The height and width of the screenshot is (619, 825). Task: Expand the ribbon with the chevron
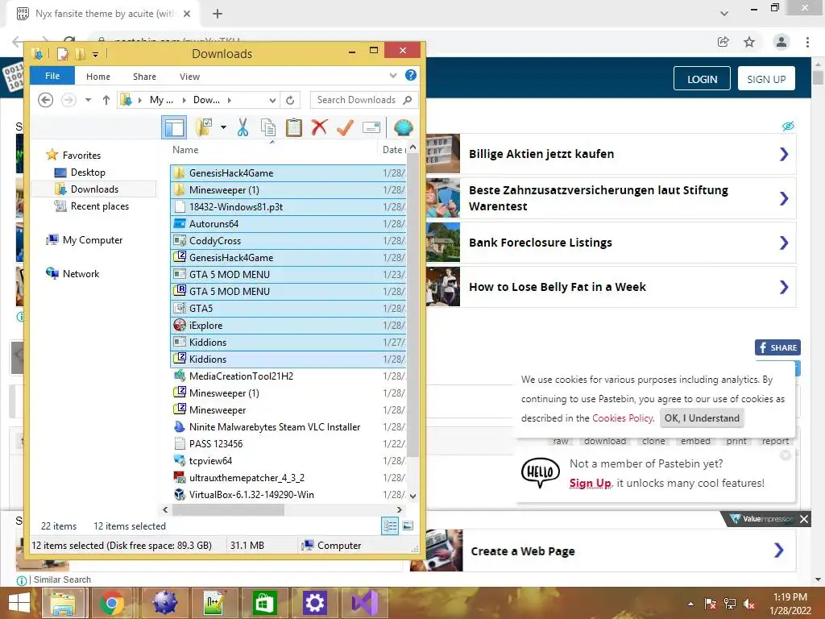point(393,76)
